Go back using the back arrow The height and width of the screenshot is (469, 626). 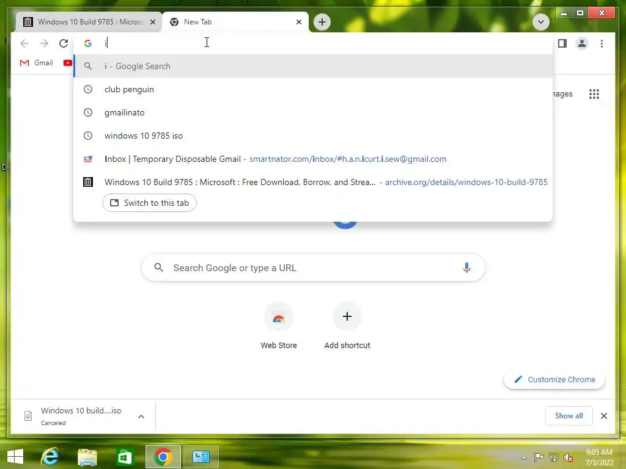click(24, 43)
